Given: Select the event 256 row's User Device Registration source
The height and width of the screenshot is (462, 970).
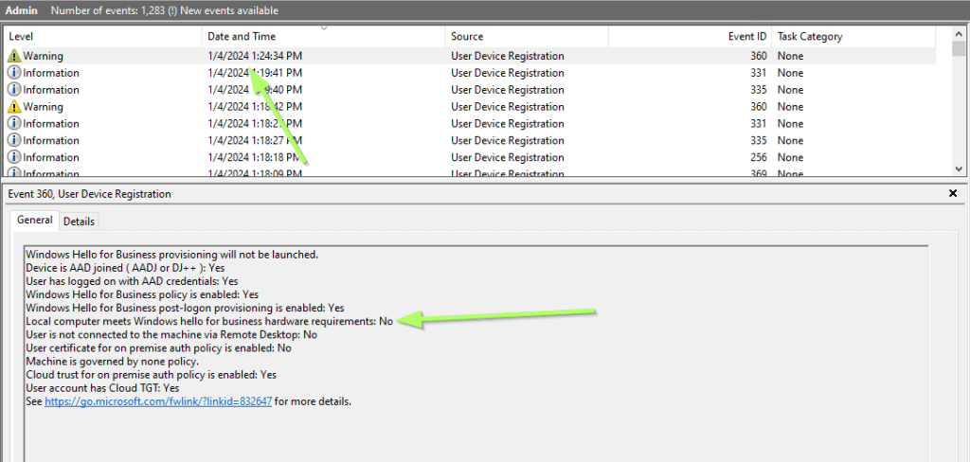Looking at the screenshot, I should (x=507, y=157).
